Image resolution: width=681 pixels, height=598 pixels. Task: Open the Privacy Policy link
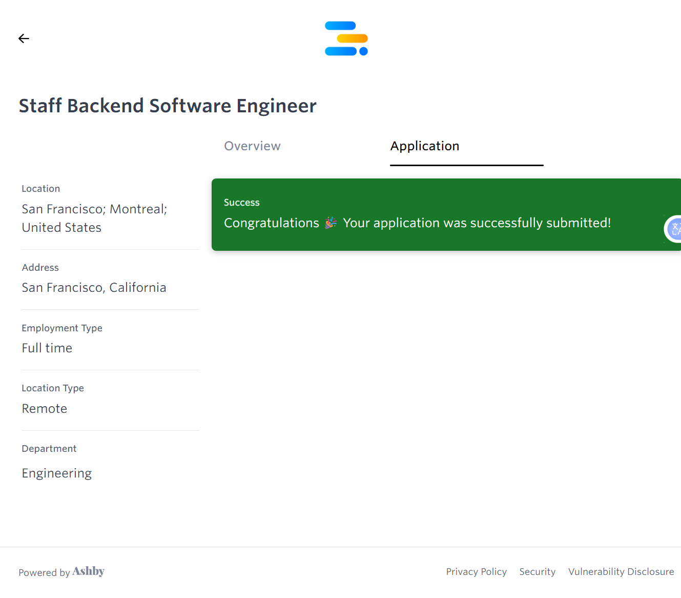coord(476,572)
